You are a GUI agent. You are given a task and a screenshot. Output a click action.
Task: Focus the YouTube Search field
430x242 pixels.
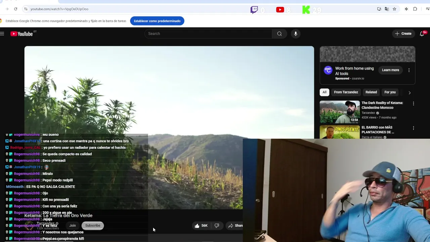tap(208, 34)
